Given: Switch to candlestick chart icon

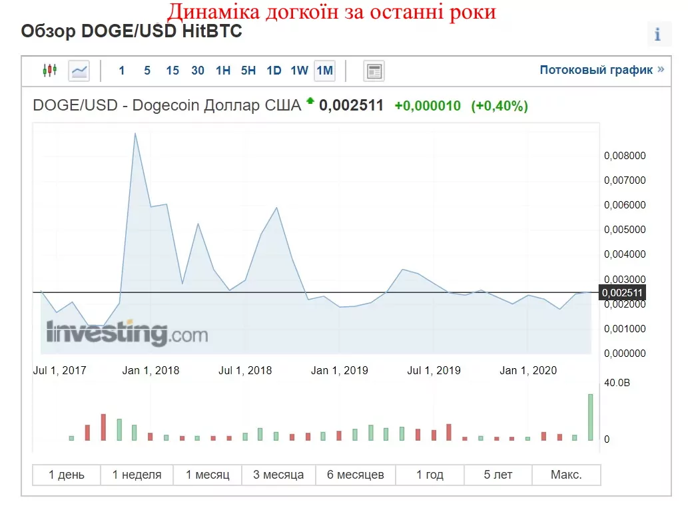Looking at the screenshot, I should point(50,70).
